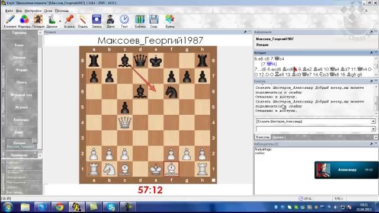The width and height of the screenshot is (379, 213).
Task: Minimize the Console panel
Action: click(x=376, y=81)
